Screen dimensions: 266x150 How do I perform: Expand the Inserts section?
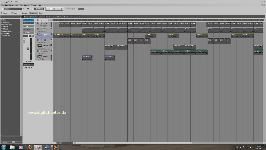pyautogui.click(x=28, y=29)
